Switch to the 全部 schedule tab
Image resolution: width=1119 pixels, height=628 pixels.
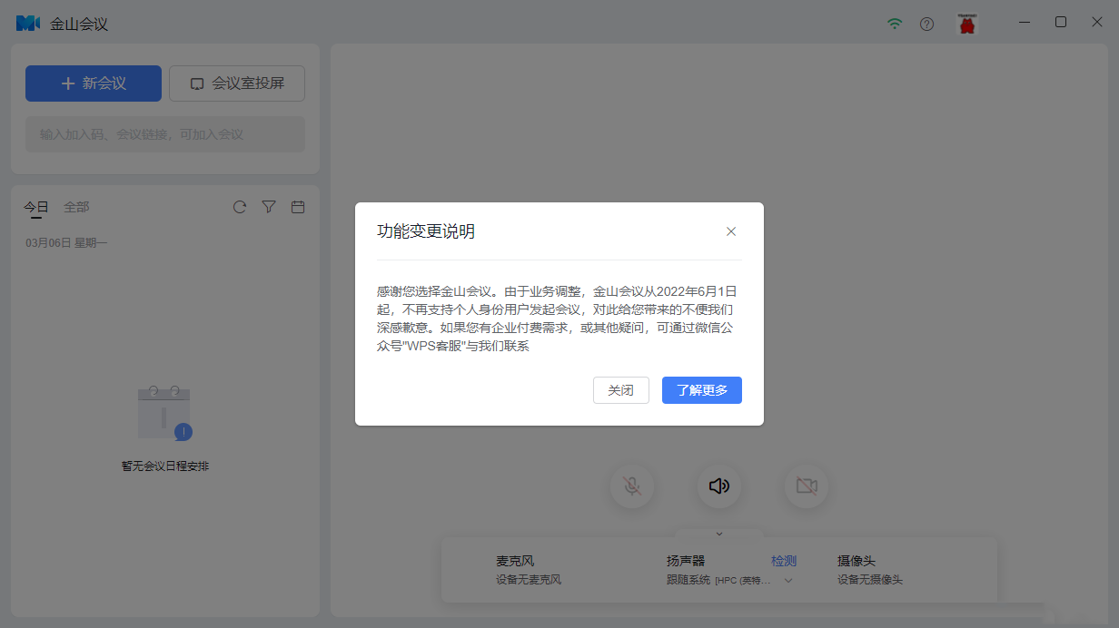(76, 207)
